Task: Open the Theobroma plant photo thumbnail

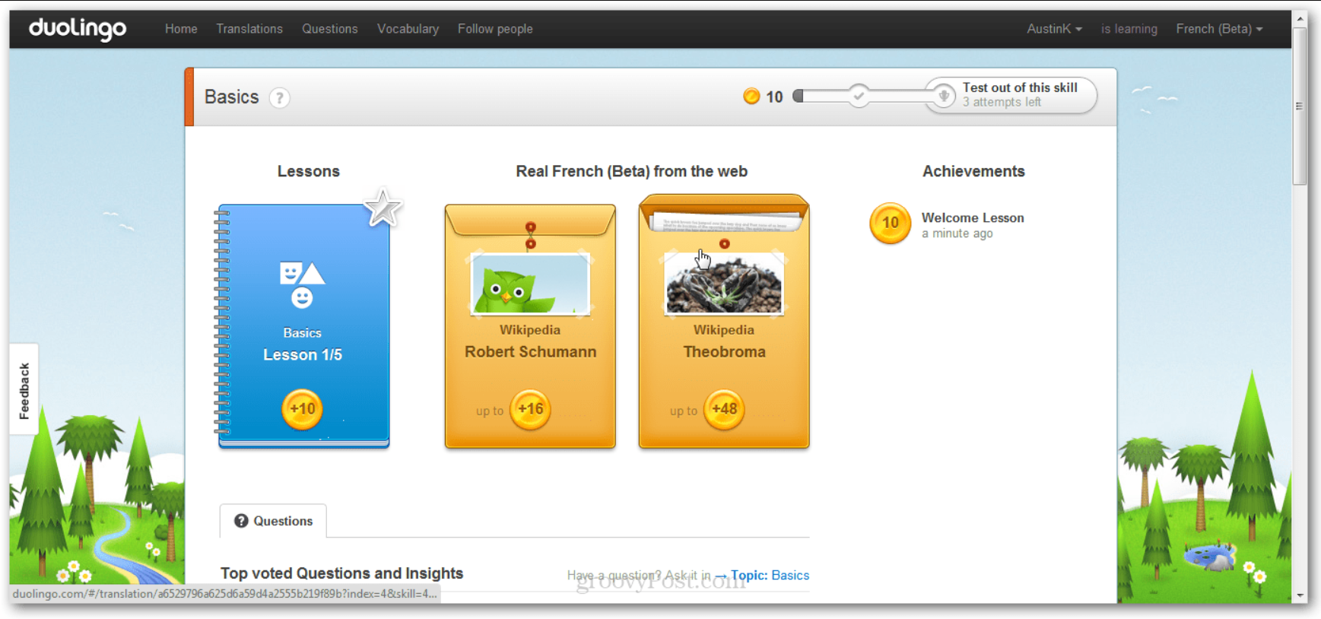Action: [724, 286]
